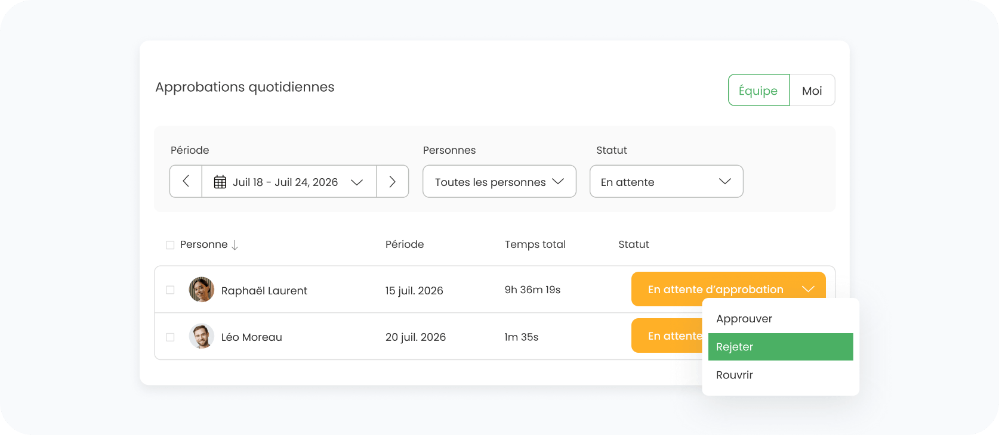The height and width of the screenshot is (435, 999).
Task: Switch to the Équipe tab
Action: point(758,91)
